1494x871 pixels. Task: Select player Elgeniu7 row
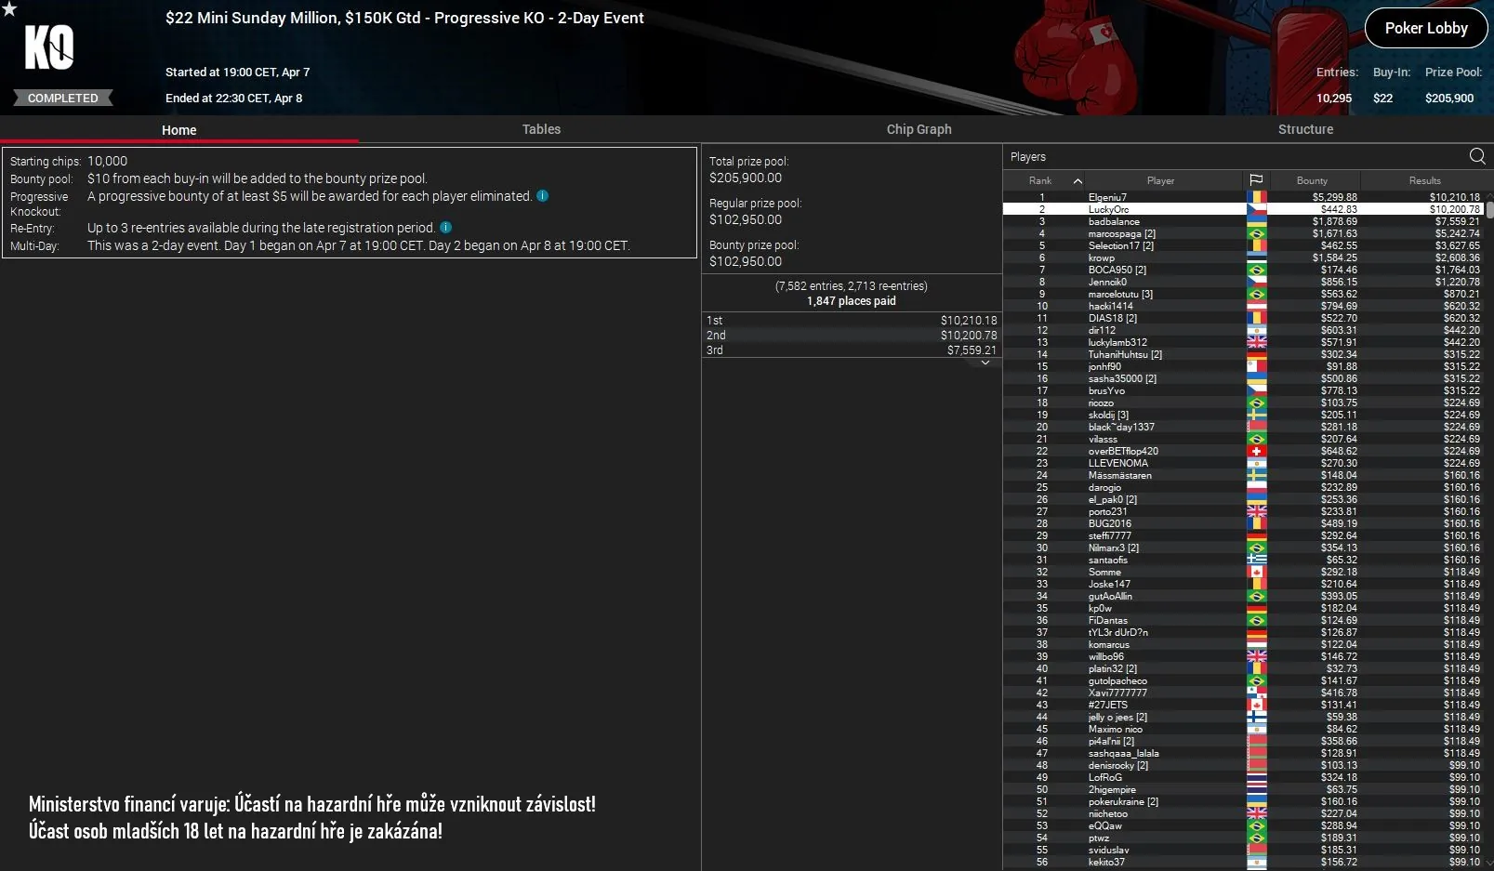pyautogui.click(x=1244, y=197)
